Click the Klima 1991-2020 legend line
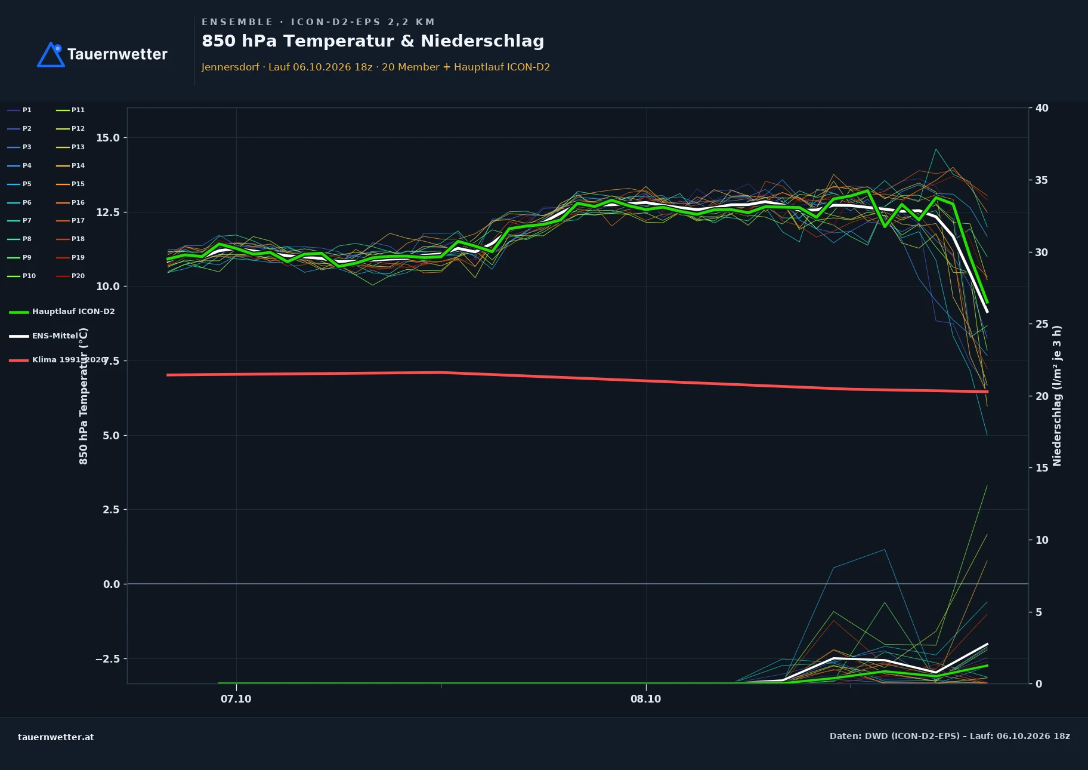 (x=18, y=360)
